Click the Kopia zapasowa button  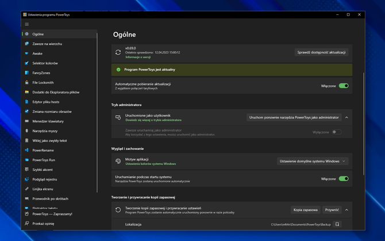coord(306,210)
